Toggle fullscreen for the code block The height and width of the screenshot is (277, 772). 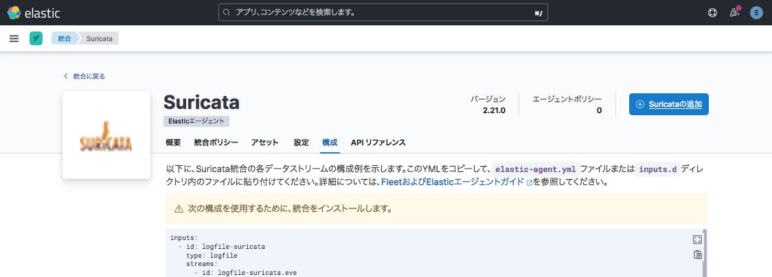click(697, 239)
